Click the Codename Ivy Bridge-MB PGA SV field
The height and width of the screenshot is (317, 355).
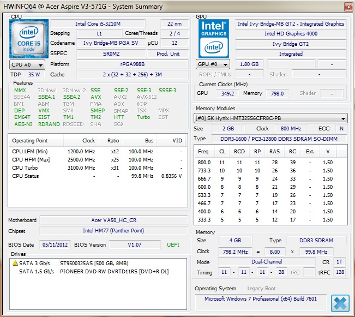coord(111,43)
